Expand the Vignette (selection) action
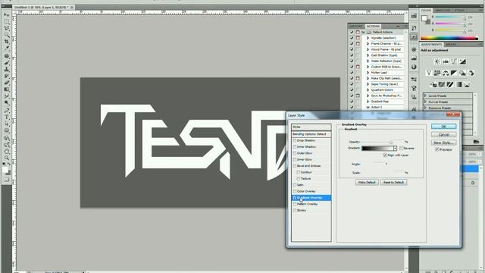 click(x=368, y=38)
